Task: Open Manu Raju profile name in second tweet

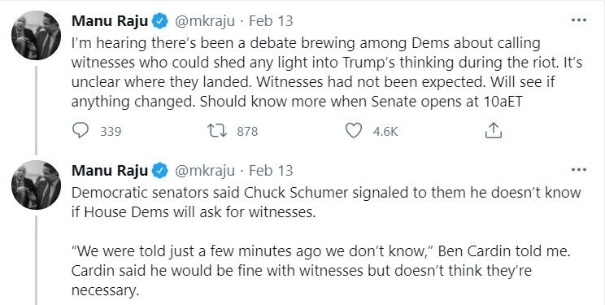Action: click(x=110, y=170)
